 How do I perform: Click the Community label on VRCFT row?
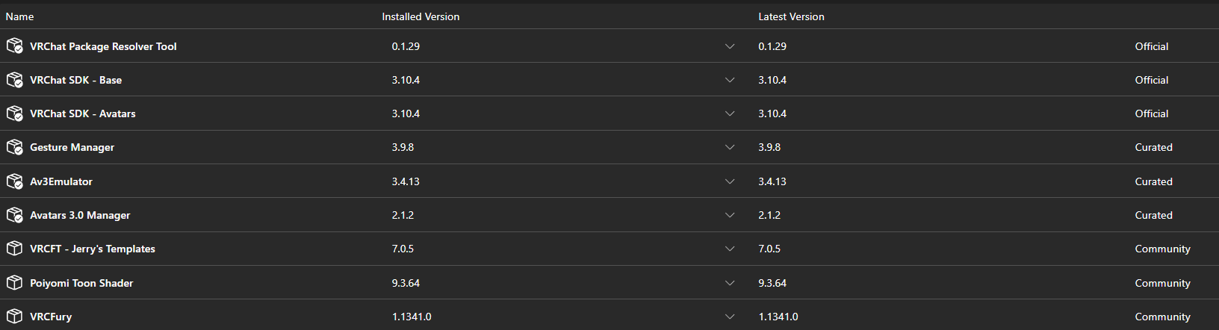coord(1162,249)
